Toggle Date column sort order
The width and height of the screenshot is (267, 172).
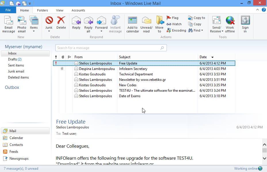click(x=216, y=57)
